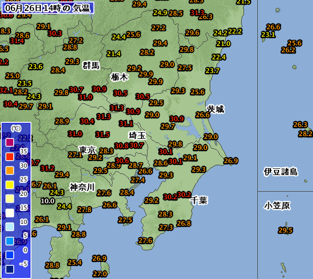This screenshot has width=313, height=279.
Task: Click the 25.0 temperature reading
Action: [13, 76]
